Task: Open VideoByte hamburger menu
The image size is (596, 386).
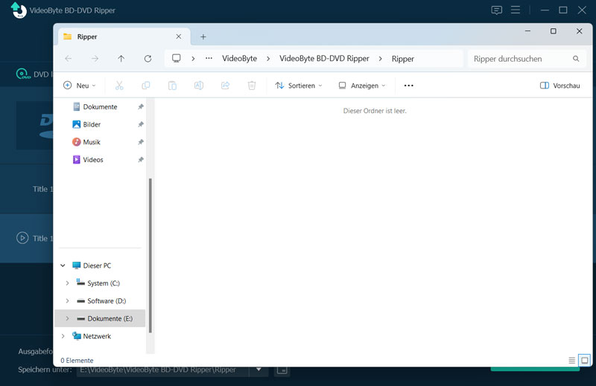Action: 516,10
